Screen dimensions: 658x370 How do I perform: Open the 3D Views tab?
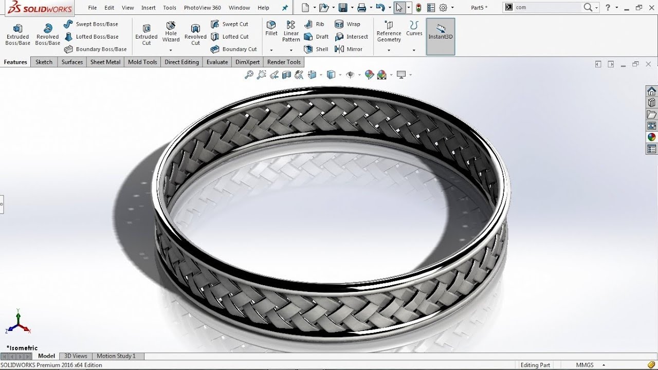pos(76,356)
